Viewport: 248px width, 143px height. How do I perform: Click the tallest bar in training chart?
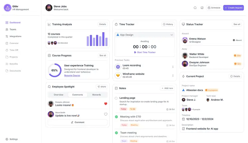(x=103, y=39)
